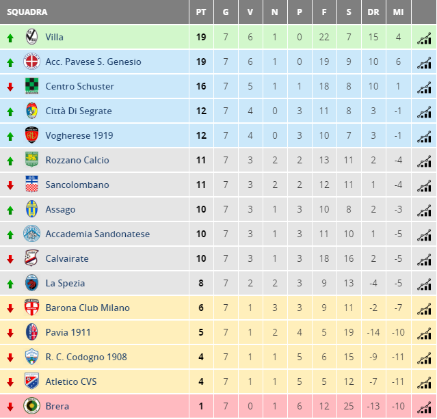Open the R. C. Codogno 1908 link

pyautogui.click(x=86, y=357)
